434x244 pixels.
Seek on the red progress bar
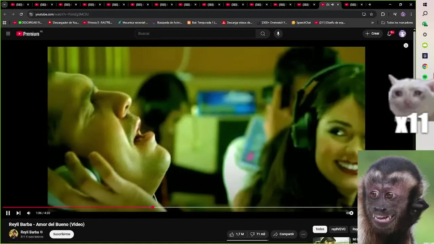180,207
